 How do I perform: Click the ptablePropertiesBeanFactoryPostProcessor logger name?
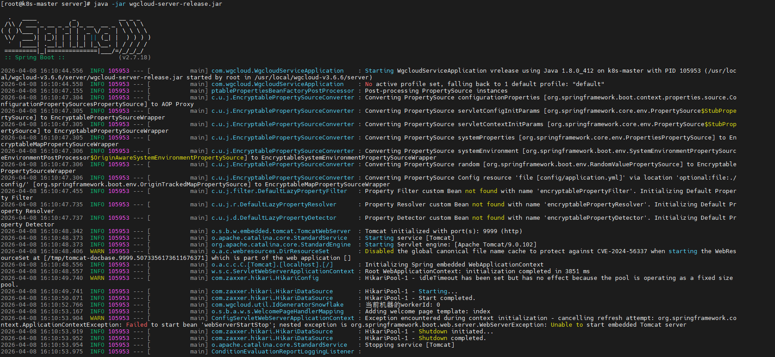click(283, 91)
